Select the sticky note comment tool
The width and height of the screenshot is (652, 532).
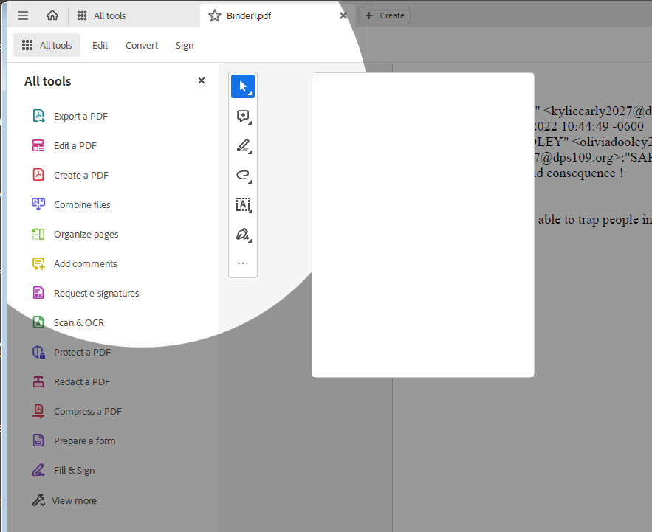pos(242,116)
